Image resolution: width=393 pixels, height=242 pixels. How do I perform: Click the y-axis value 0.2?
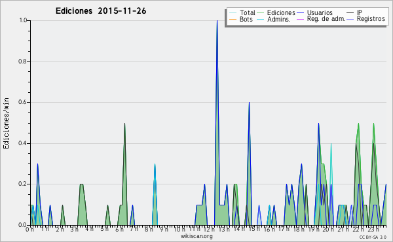(23, 184)
